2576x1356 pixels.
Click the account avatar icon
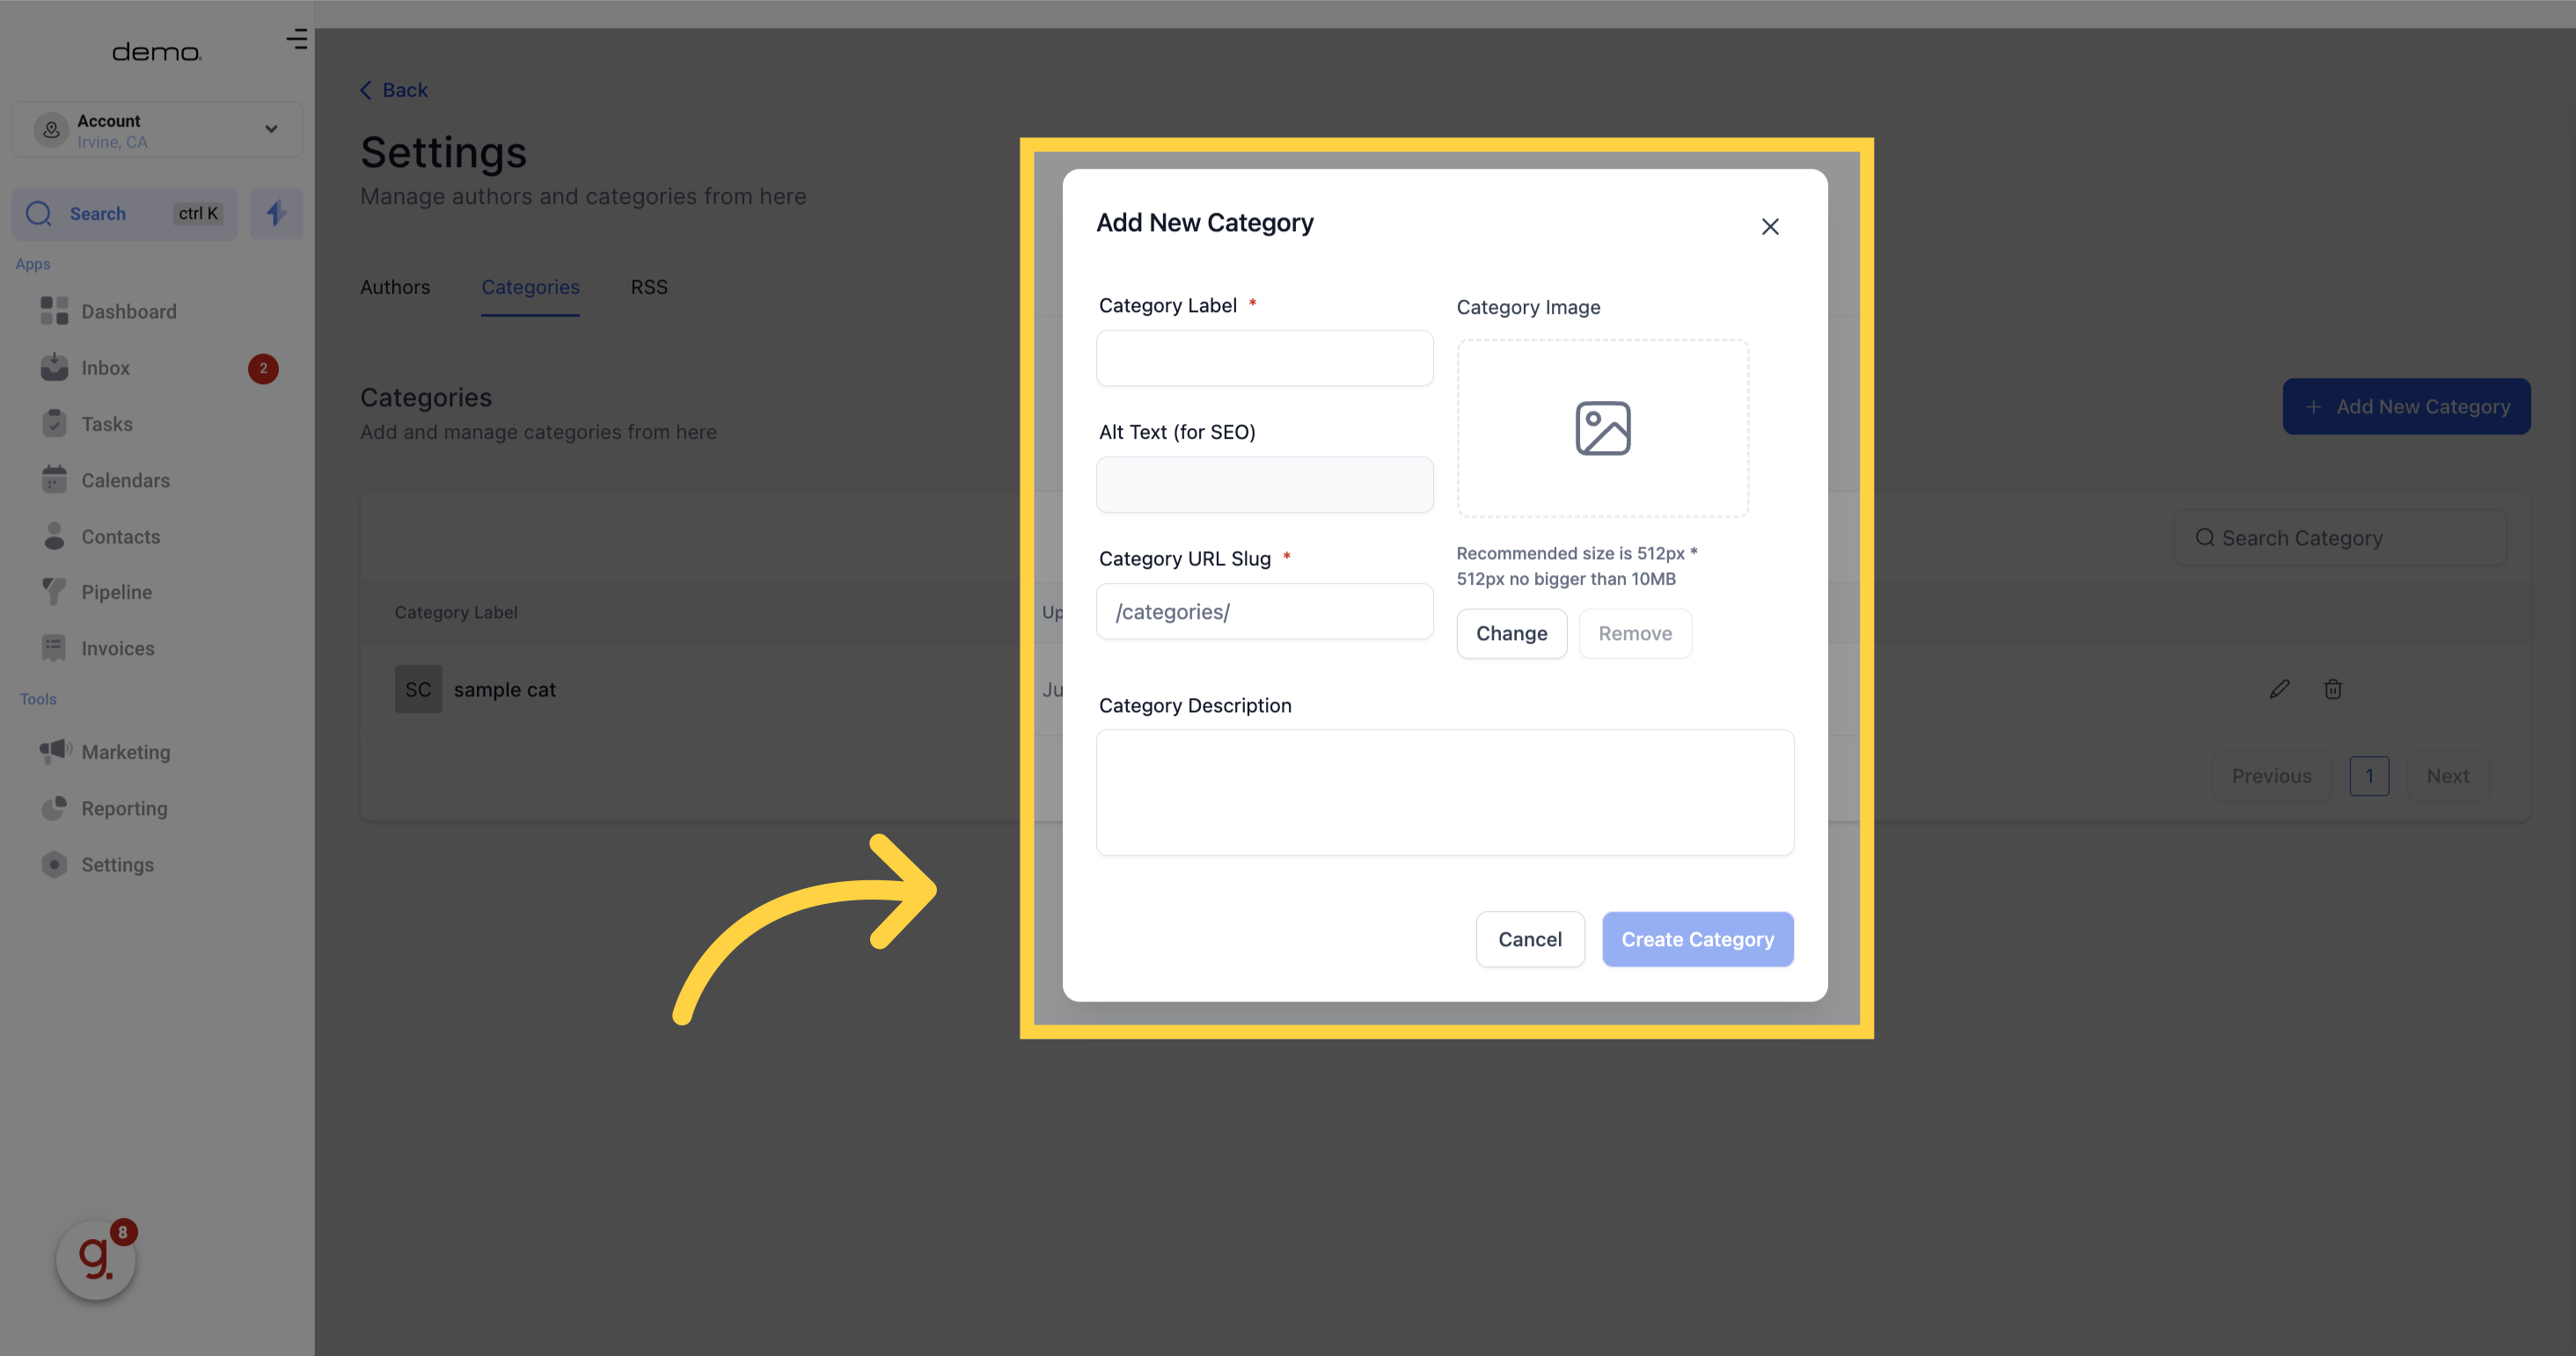click(x=51, y=130)
